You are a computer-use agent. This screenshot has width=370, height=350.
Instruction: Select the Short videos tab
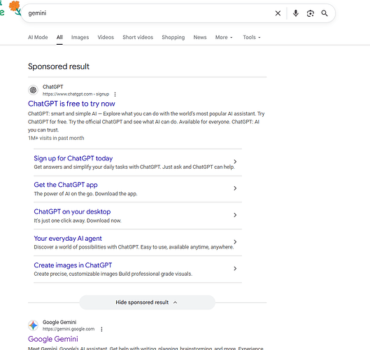click(x=138, y=37)
